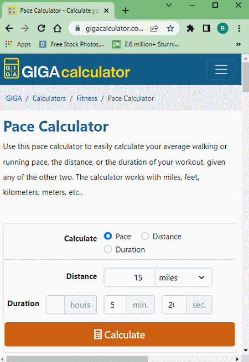
Task: Select the Pace radio button
Action: tap(108, 236)
